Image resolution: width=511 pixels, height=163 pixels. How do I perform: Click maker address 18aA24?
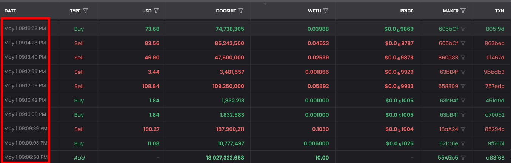tap(448, 129)
